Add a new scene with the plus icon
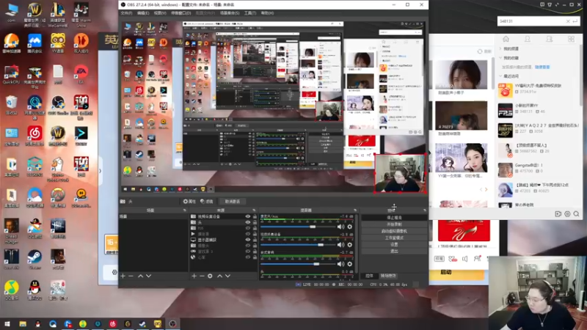The height and width of the screenshot is (330, 587). (123, 276)
